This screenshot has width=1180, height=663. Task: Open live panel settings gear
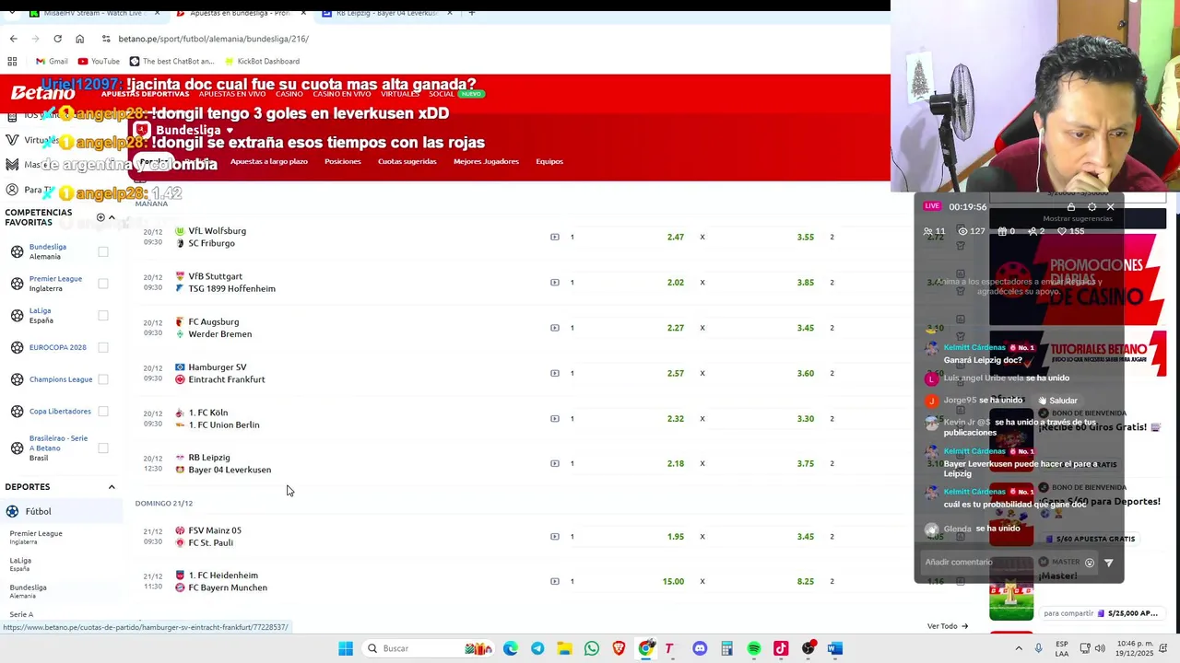[1091, 207]
